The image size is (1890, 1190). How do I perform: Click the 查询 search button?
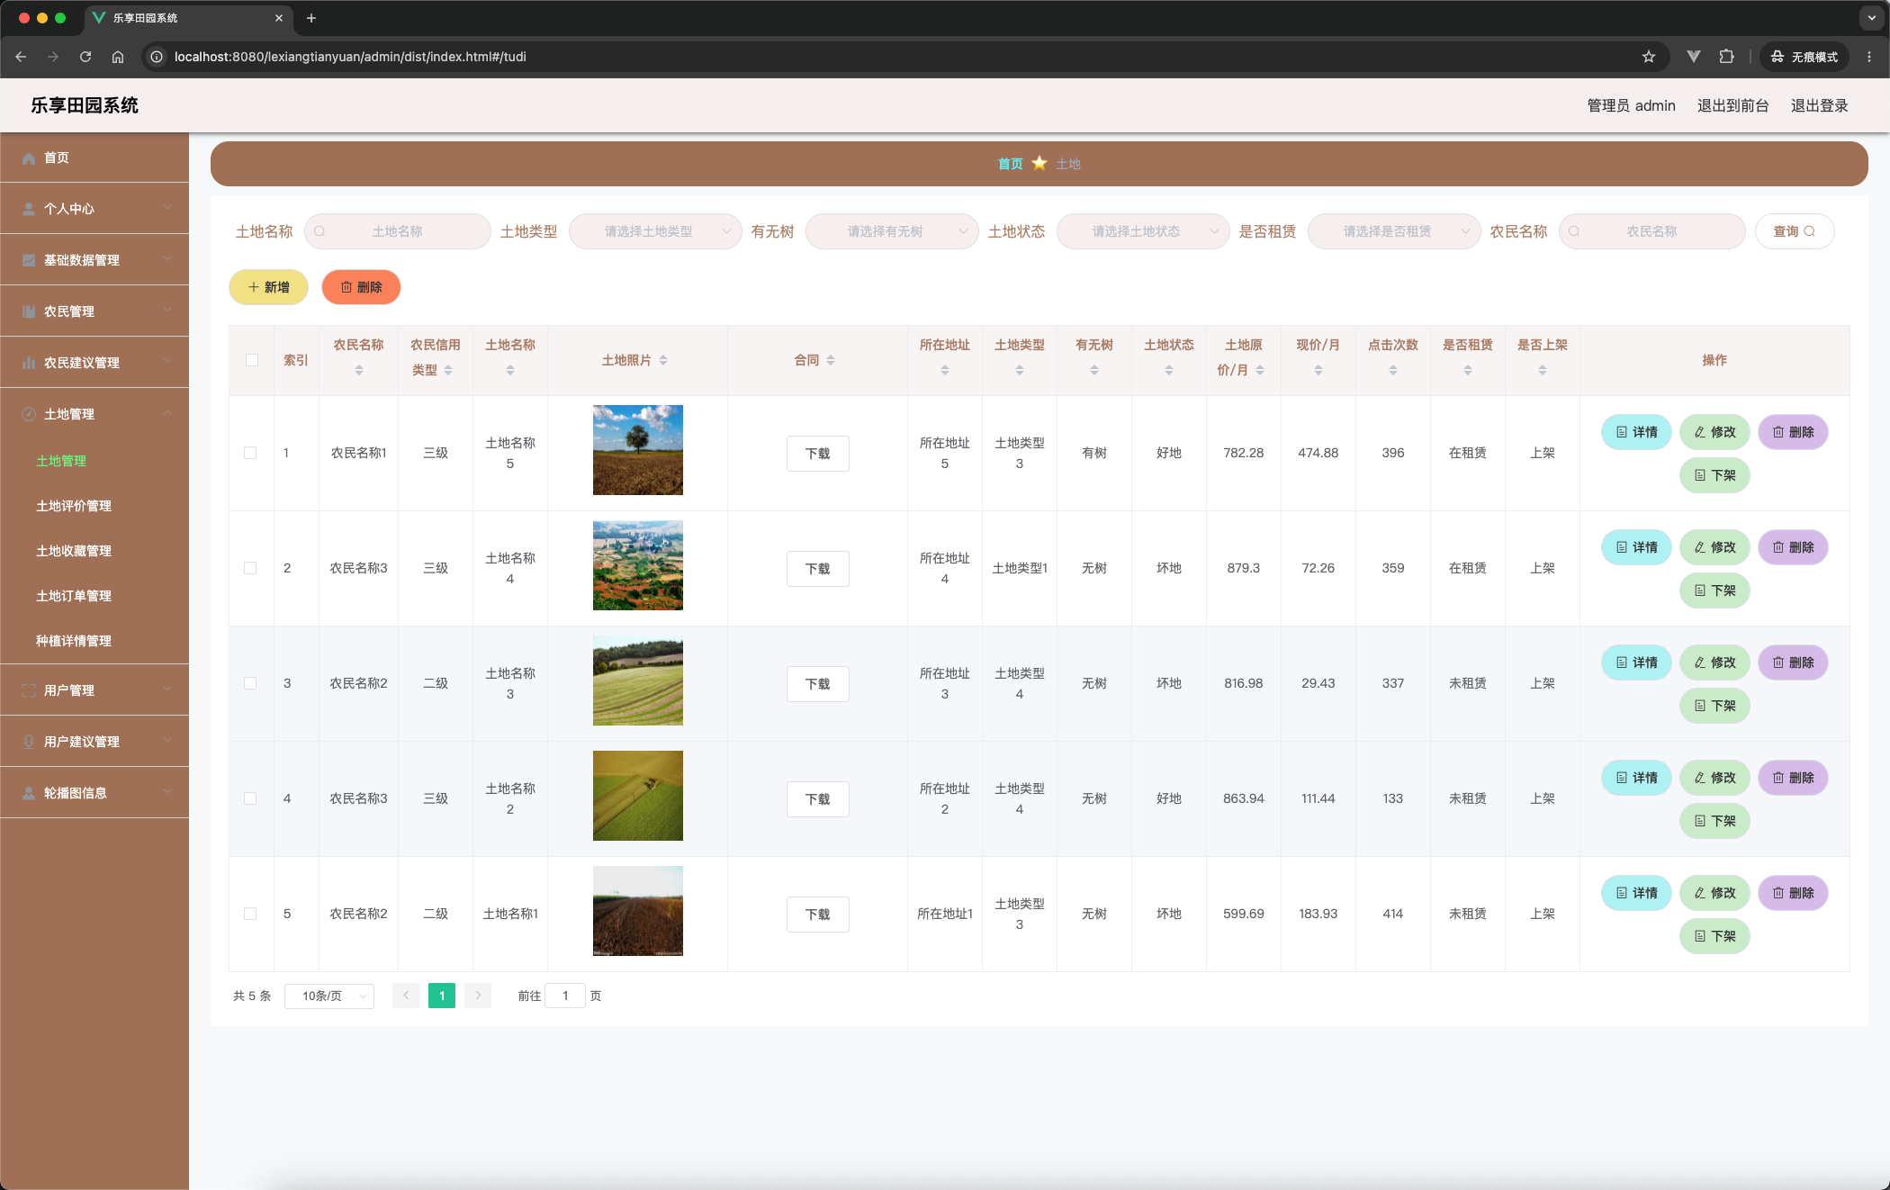pyautogui.click(x=1795, y=231)
